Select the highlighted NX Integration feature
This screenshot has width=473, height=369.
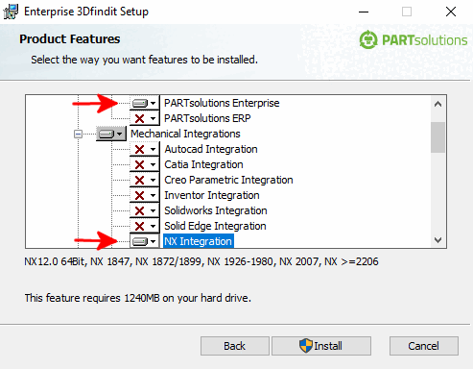tap(199, 241)
